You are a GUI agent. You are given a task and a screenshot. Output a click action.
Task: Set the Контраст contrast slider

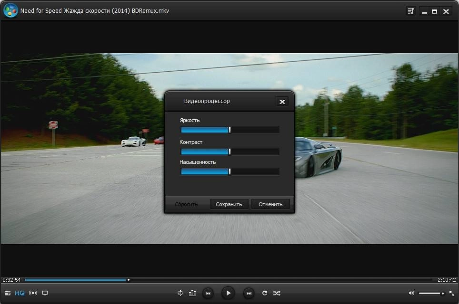click(230, 151)
